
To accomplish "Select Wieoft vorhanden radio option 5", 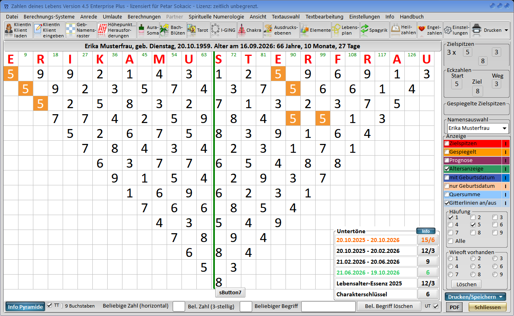I will (x=473, y=266).
